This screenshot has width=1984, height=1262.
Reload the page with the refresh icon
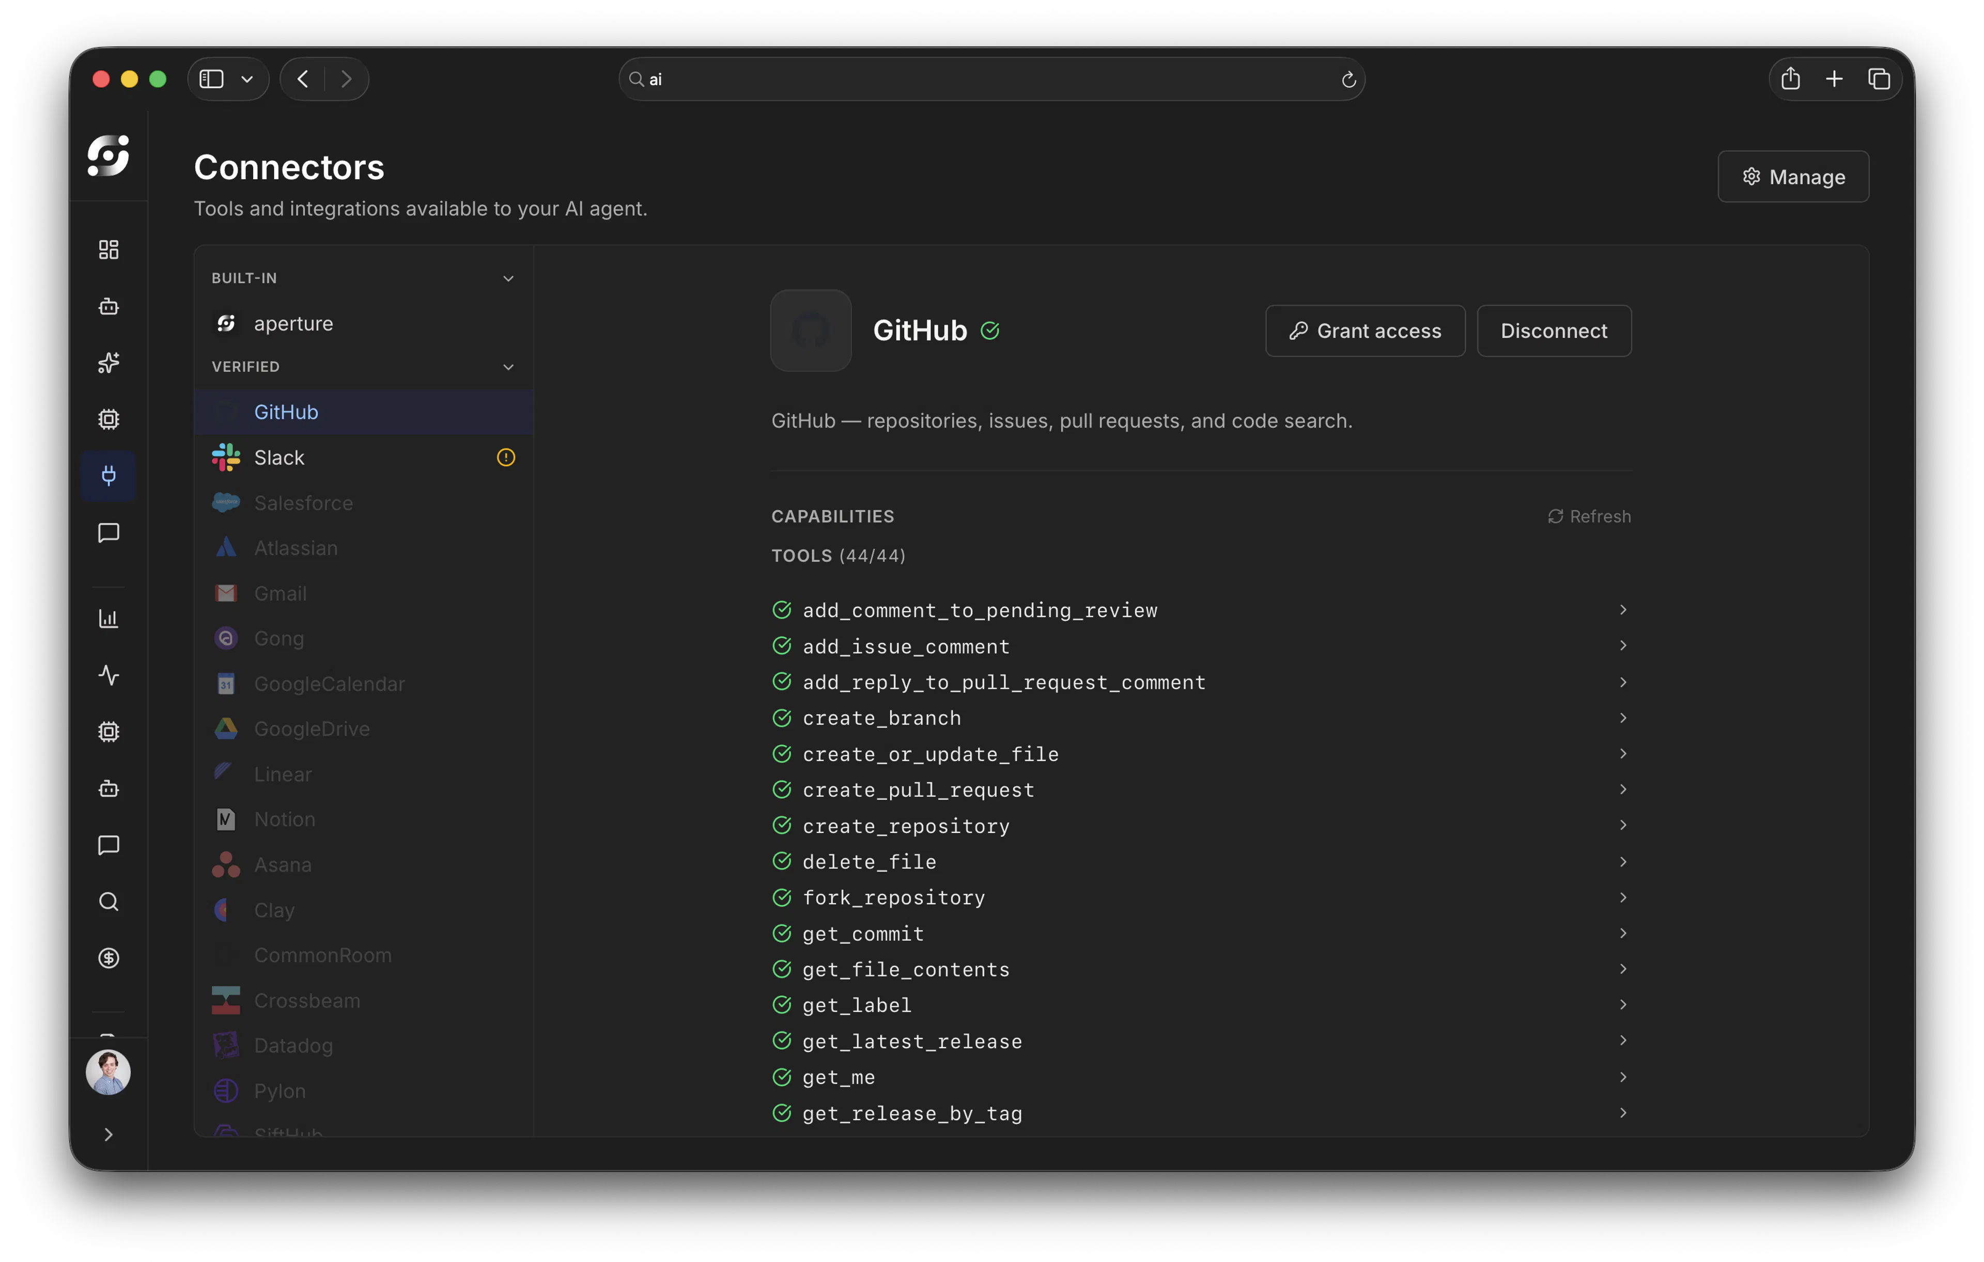point(1349,79)
